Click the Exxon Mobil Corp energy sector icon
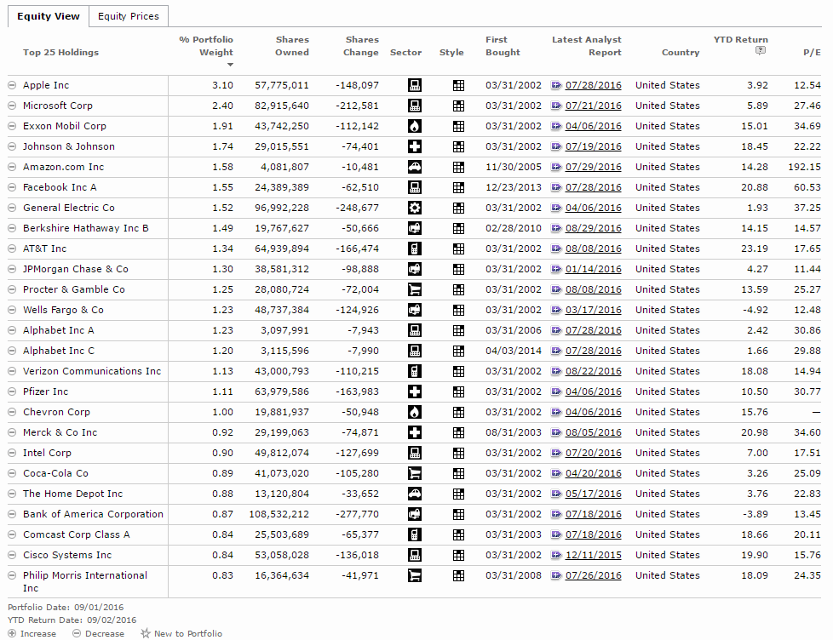Image resolution: width=833 pixels, height=640 pixels. coord(415,126)
